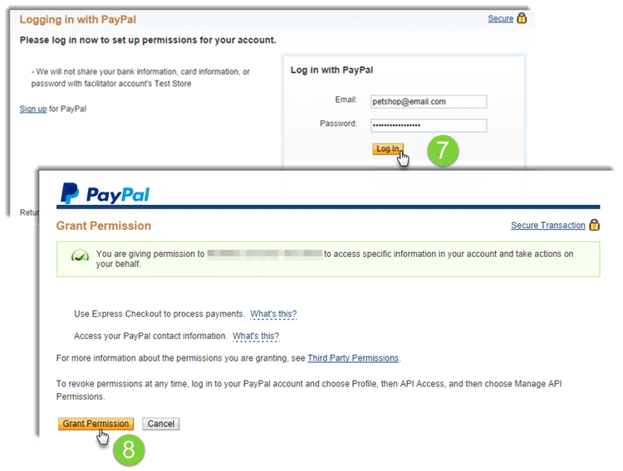Click the Grant Permission button
Screen dimensions: 623x471
tap(96, 424)
